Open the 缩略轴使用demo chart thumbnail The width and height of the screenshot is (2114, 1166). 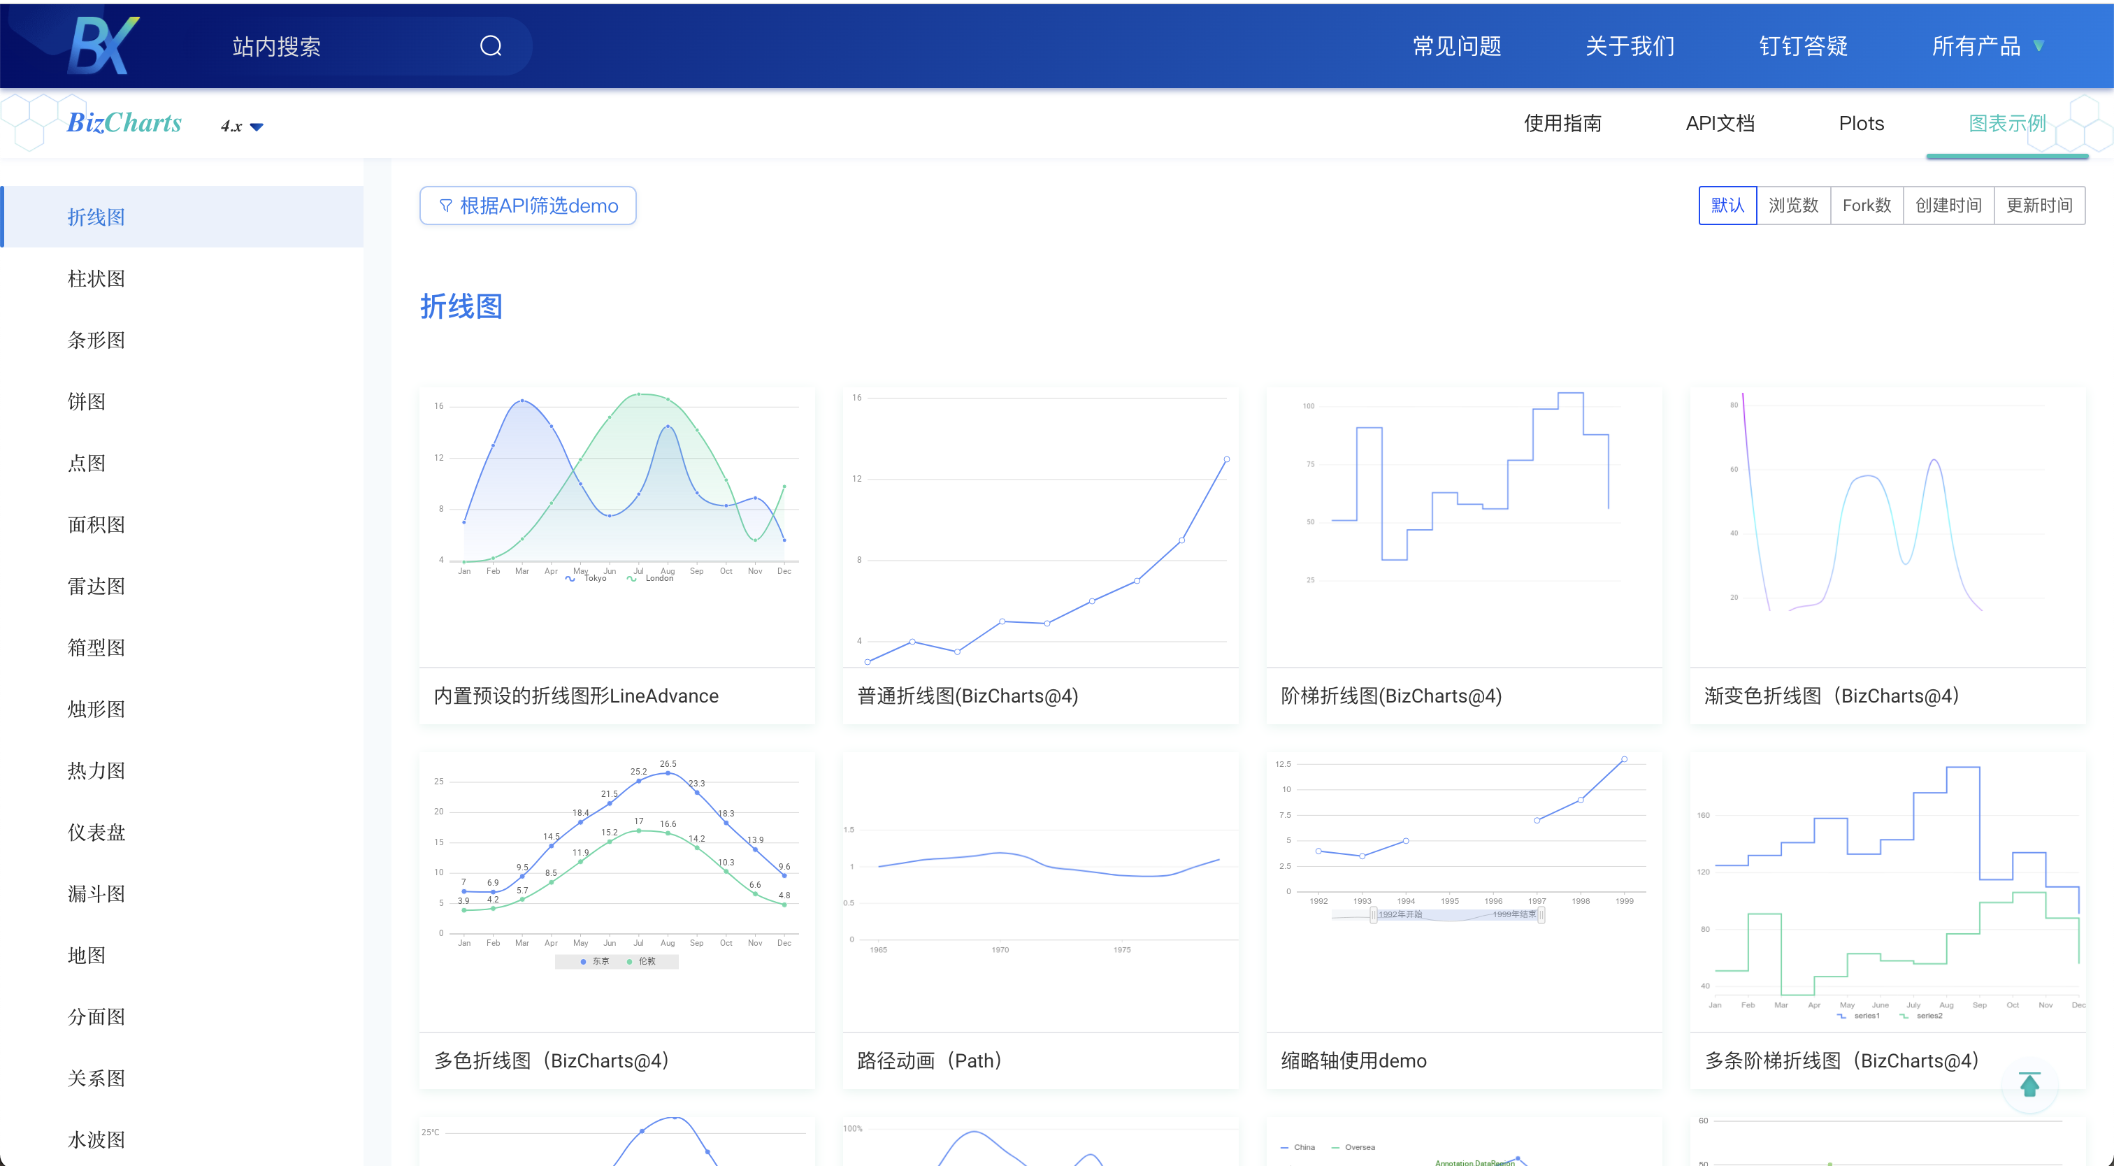[x=1464, y=892]
